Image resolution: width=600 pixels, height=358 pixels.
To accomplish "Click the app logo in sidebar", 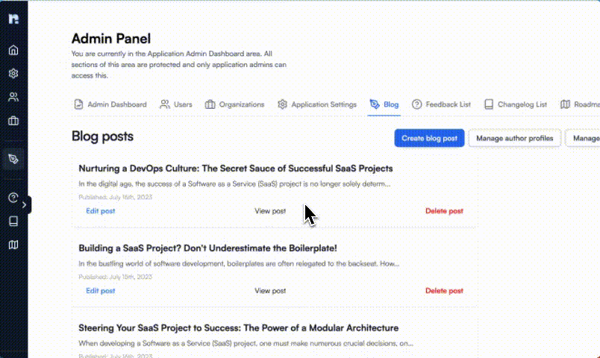I will pos(13,19).
